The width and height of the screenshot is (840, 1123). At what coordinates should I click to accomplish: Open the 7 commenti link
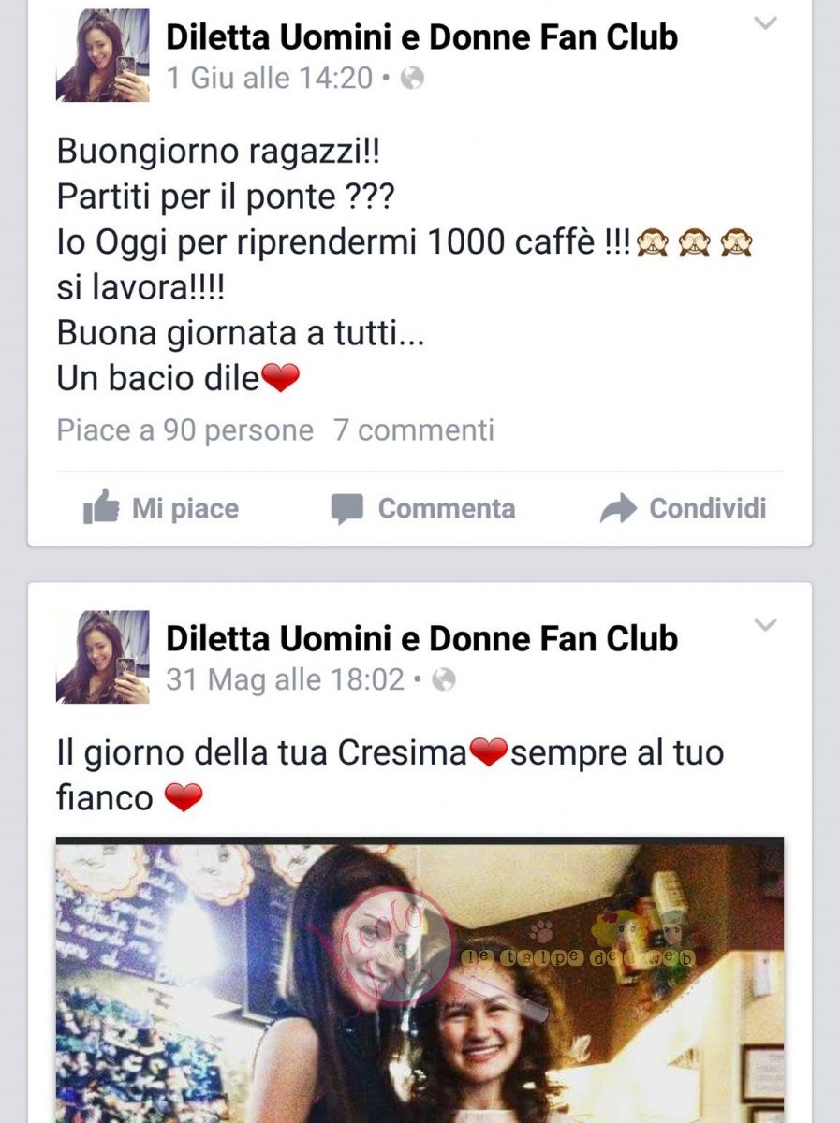pos(414,430)
